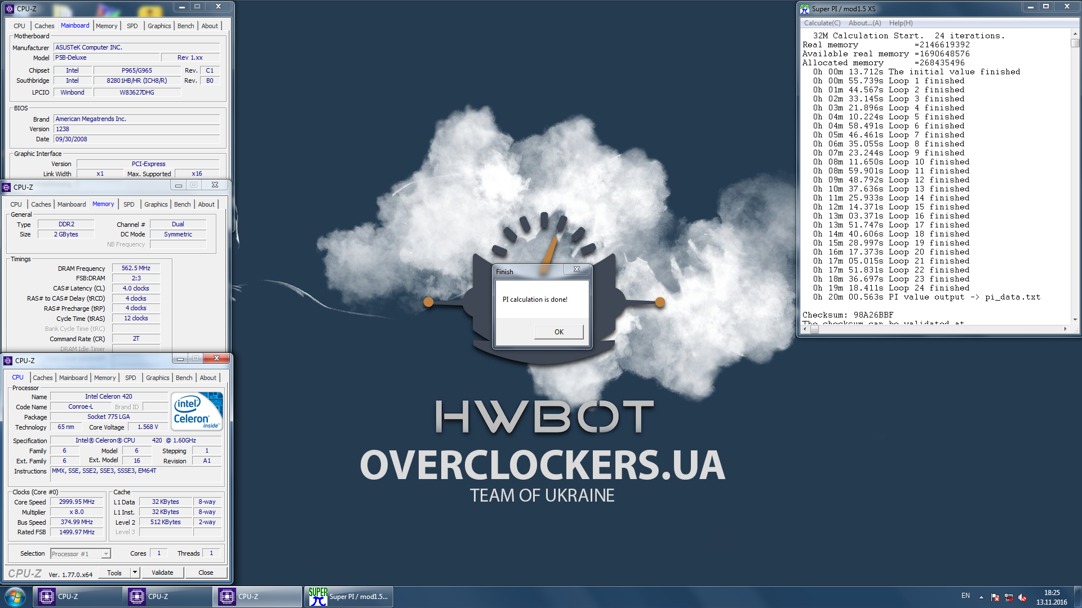Click the BIOS Version value 1238
This screenshot has width=1082, height=608.
(136, 129)
